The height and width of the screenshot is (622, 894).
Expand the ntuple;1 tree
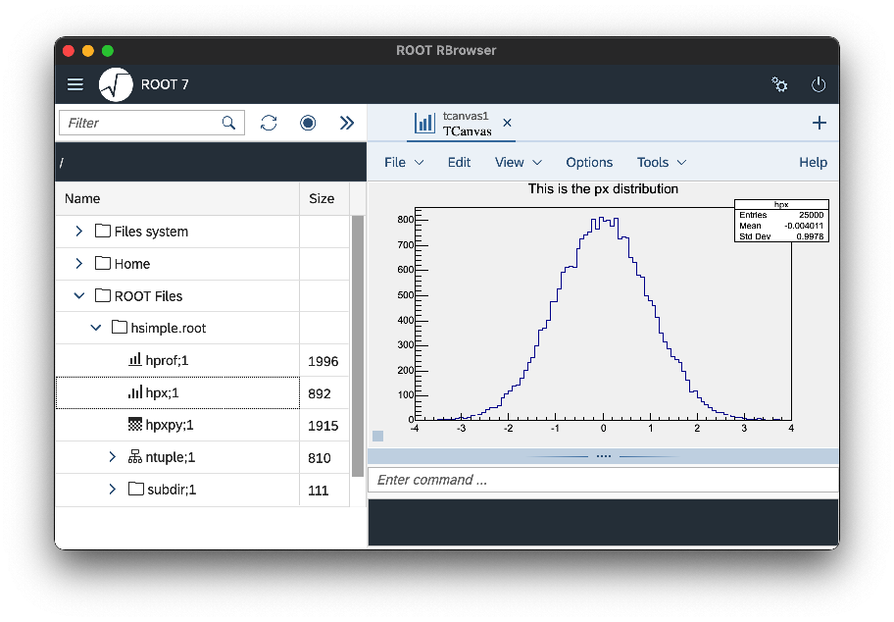[112, 457]
